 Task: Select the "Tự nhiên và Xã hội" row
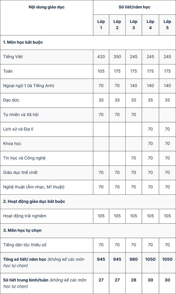tap(88, 114)
